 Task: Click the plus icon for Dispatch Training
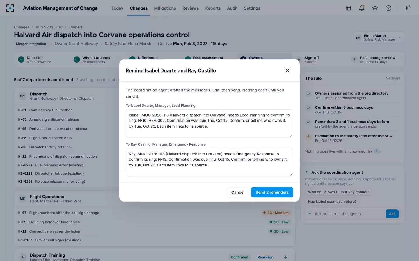click(286, 257)
